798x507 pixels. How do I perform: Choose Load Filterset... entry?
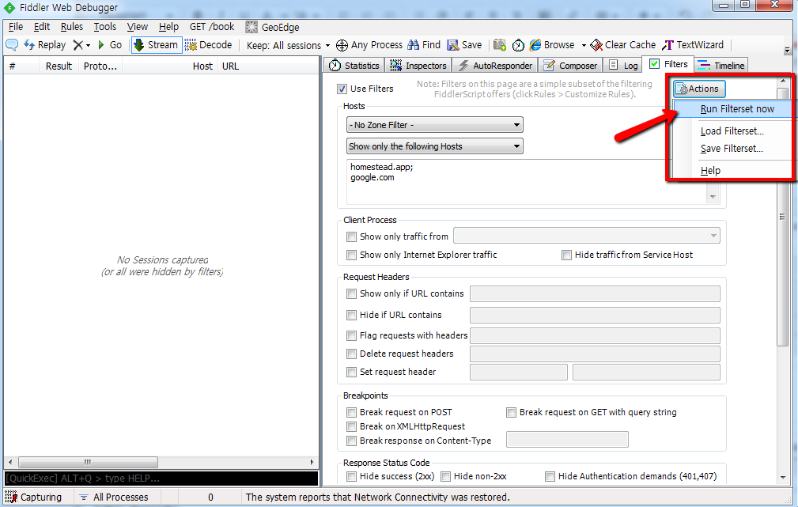pos(732,131)
